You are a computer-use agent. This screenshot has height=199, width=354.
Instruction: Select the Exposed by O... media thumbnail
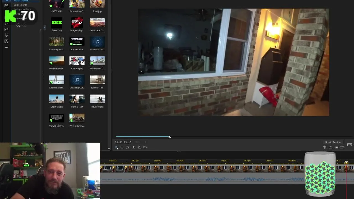tap(77, 4)
